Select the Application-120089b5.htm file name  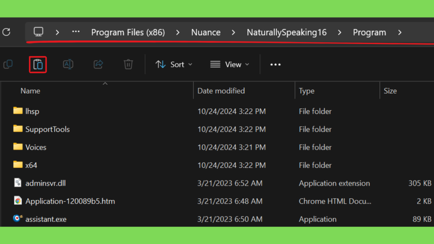point(70,201)
